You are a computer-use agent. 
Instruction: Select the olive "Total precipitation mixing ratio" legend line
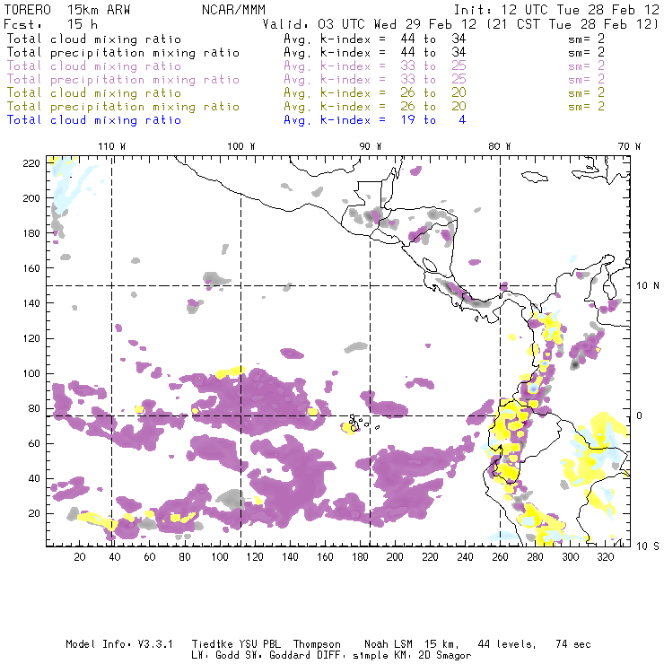coord(123,106)
